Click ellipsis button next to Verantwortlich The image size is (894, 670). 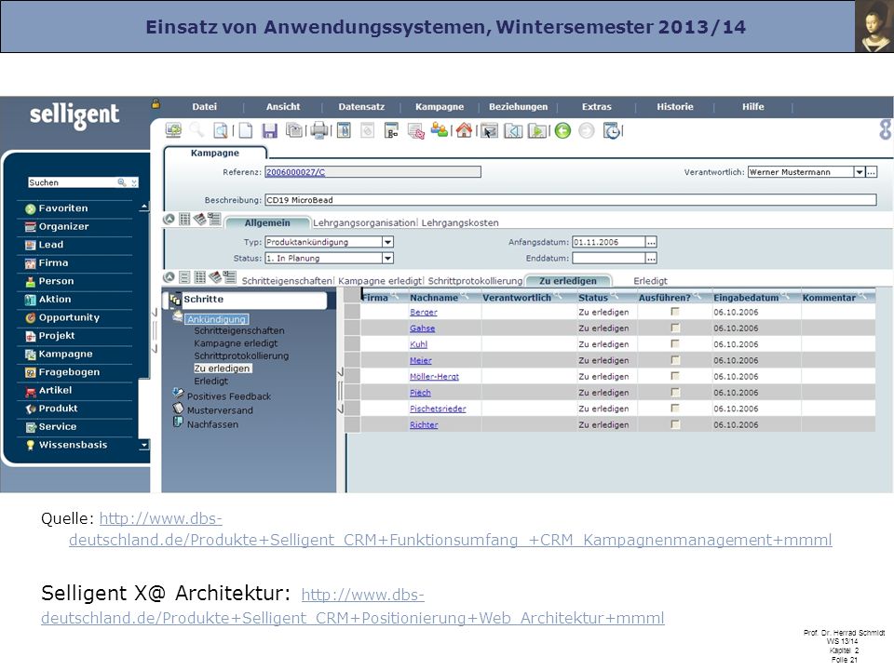[x=872, y=172]
